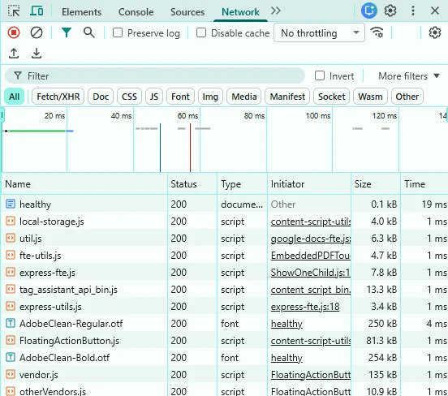Import HAR file upload icon

(14, 54)
